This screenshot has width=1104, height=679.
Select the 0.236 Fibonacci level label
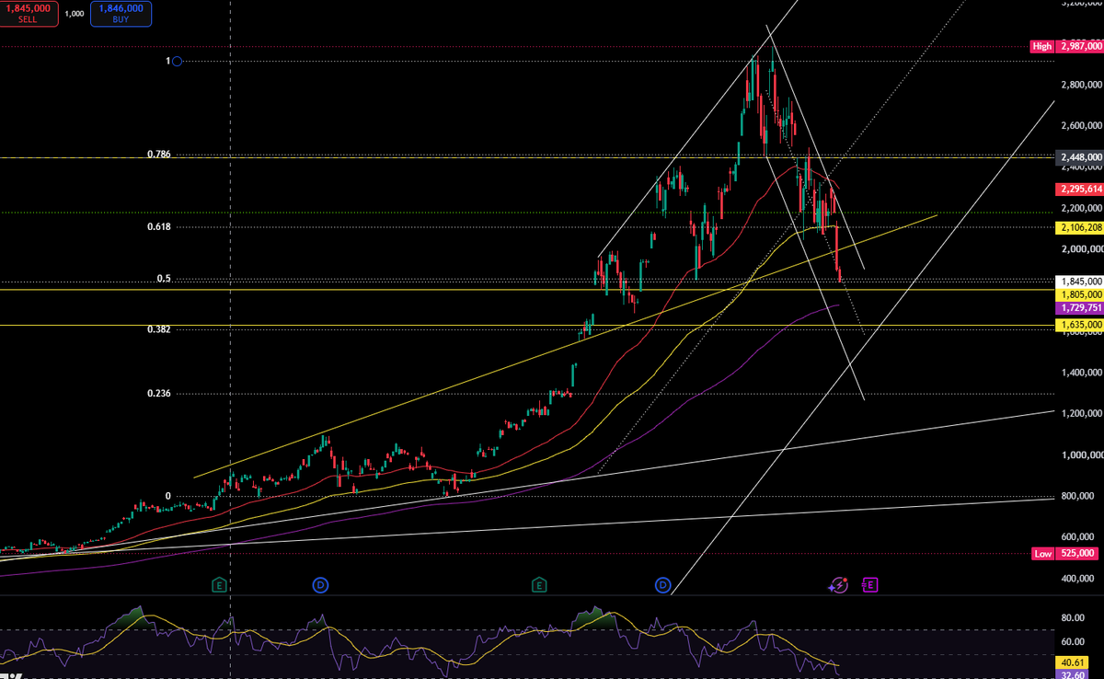pyautogui.click(x=159, y=394)
